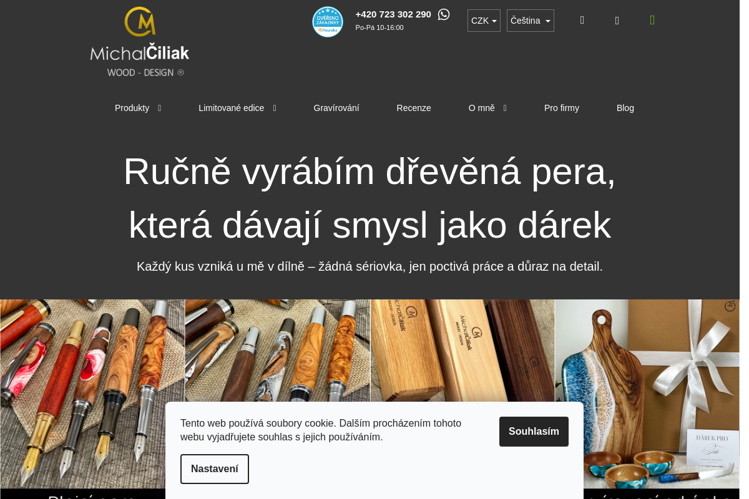Expand the arrow next to Produkty
749x499 pixels.
point(159,108)
